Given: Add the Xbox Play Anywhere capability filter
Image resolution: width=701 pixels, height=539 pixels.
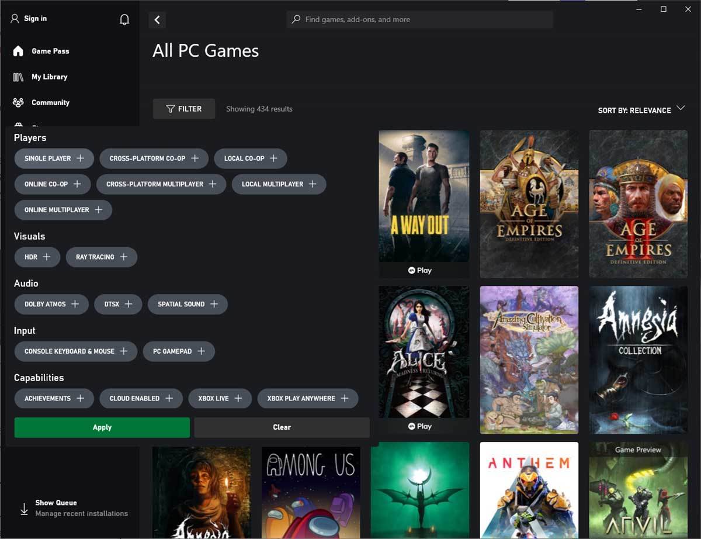Looking at the screenshot, I should click(x=308, y=398).
